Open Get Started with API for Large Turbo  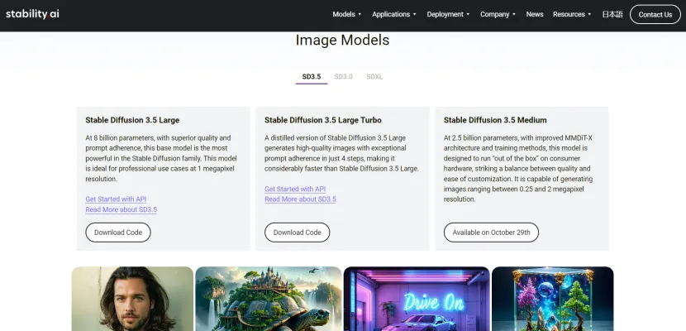(x=295, y=189)
